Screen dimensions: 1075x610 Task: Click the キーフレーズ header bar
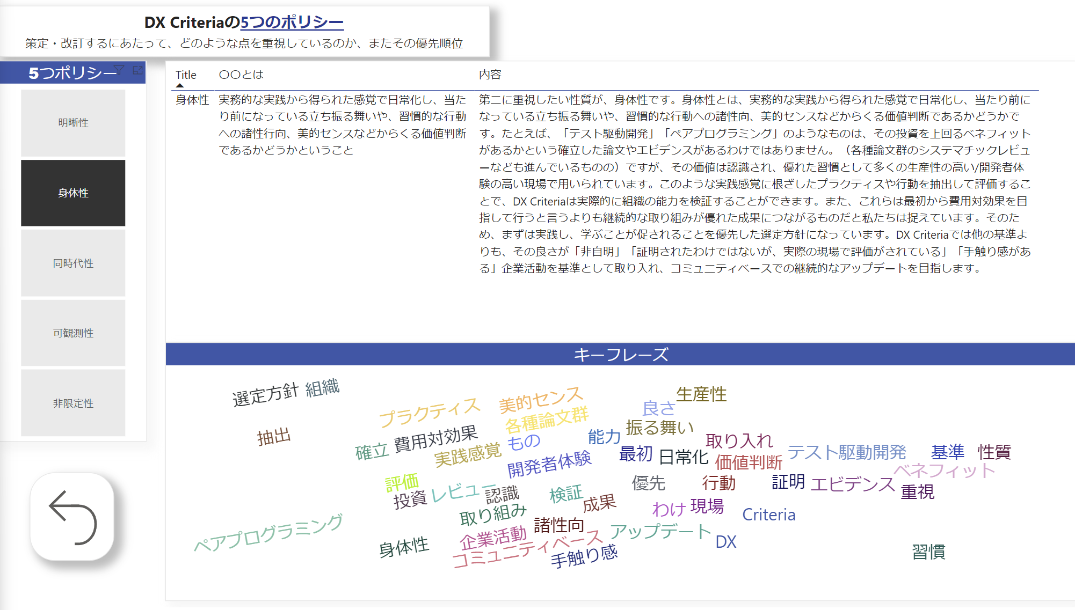(620, 354)
